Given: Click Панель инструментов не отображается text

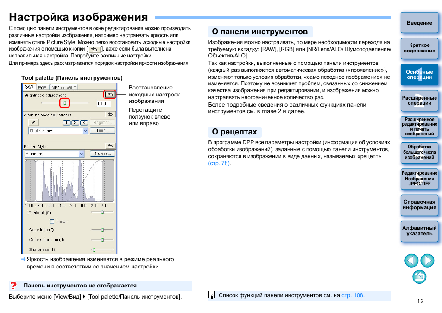Looking at the screenshot, I should click(x=80, y=286).
